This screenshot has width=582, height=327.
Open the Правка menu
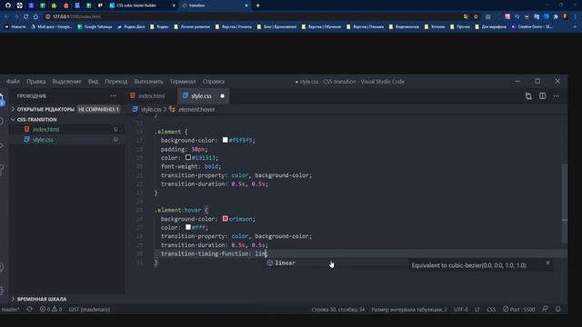[x=36, y=82]
